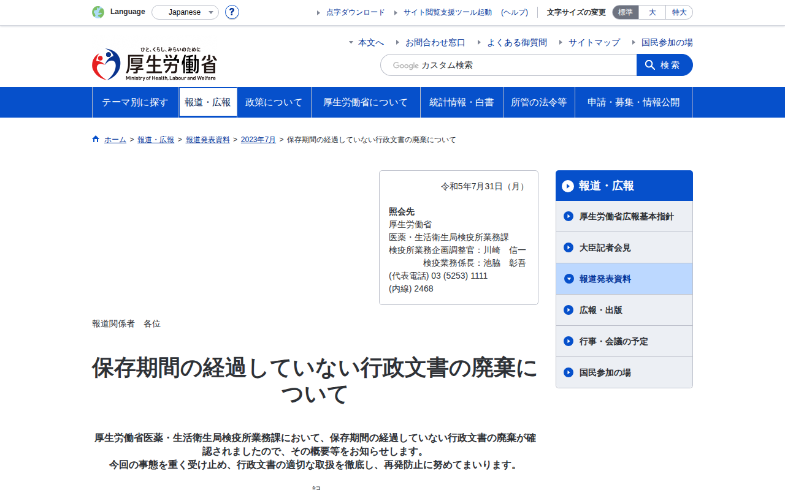Click the Ministry of Health logo
Screen dimensions: 785x490
155,64
